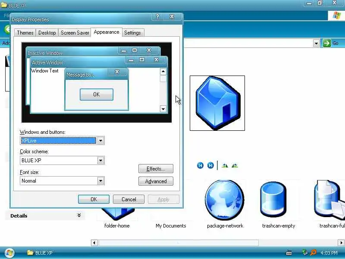Click the Effects button
The image size is (345, 259).
(x=156, y=169)
